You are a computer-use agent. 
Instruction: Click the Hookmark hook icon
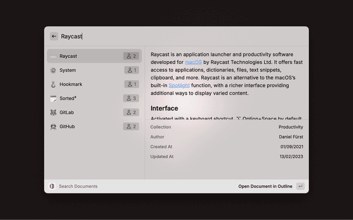(53, 84)
